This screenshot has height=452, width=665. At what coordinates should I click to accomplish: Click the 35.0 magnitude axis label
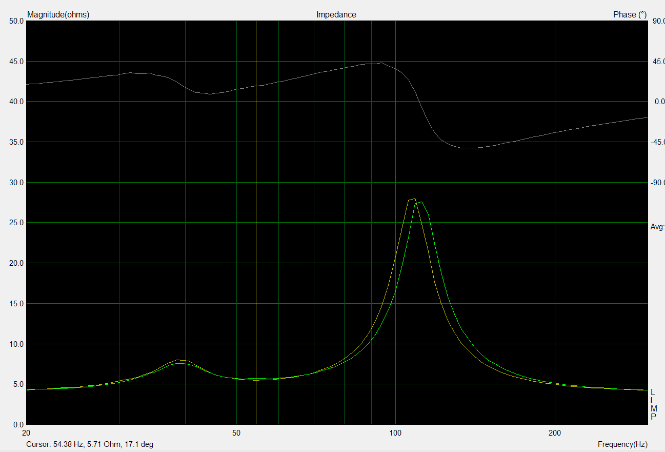tap(16, 142)
